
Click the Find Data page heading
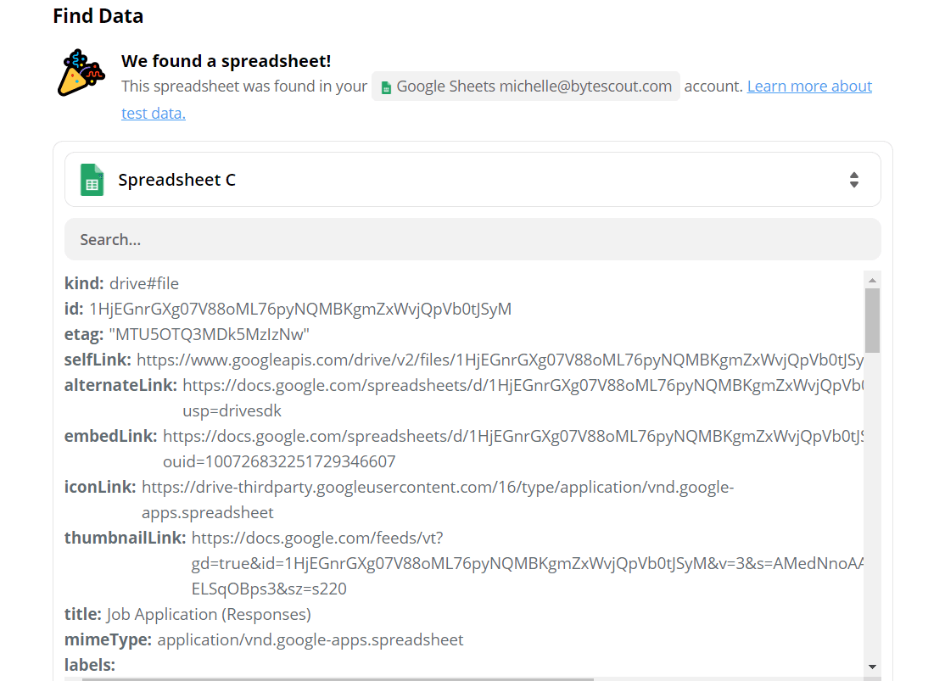pyautogui.click(x=98, y=15)
